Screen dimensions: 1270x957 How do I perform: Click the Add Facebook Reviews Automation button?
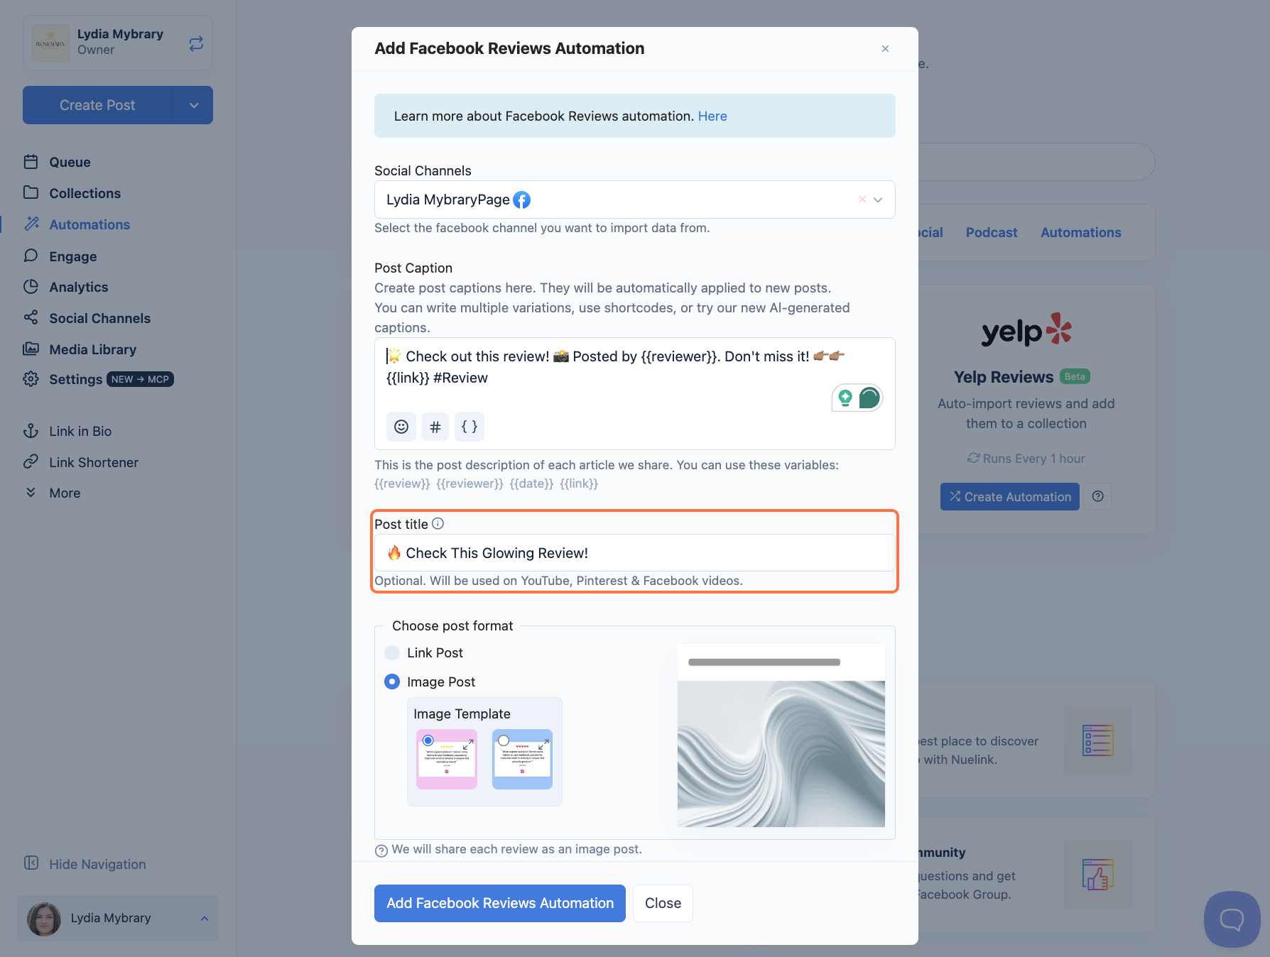pos(500,903)
